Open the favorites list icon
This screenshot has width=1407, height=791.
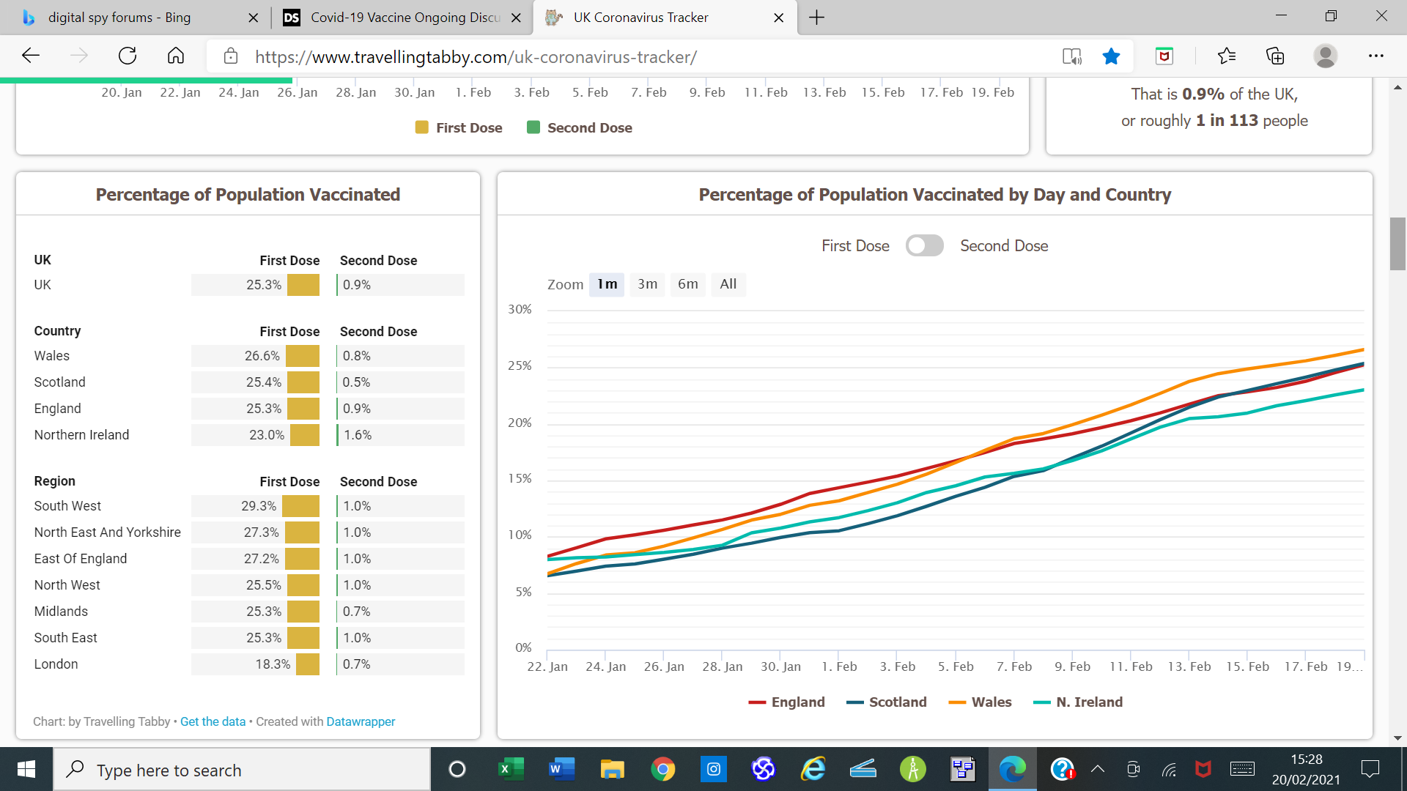coord(1226,56)
